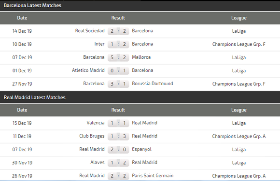
Task: Select the Barcelona Latest Matches heading
Action: [32, 5]
